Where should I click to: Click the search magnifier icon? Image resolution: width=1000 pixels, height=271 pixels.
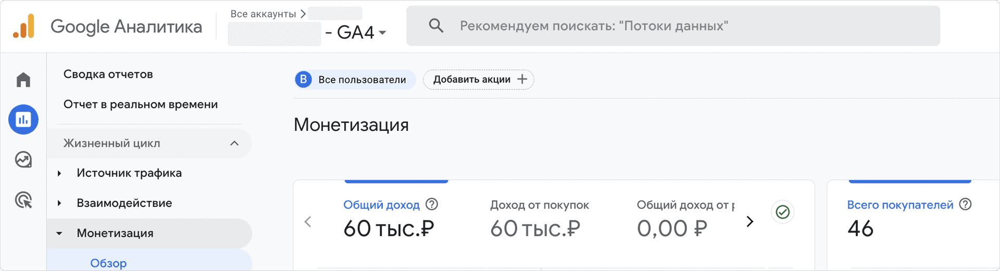(x=436, y=26)
